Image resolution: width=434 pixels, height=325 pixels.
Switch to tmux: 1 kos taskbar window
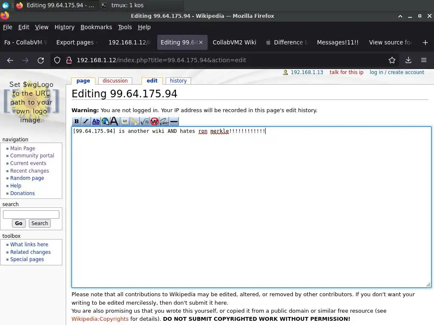click(141, 5)
